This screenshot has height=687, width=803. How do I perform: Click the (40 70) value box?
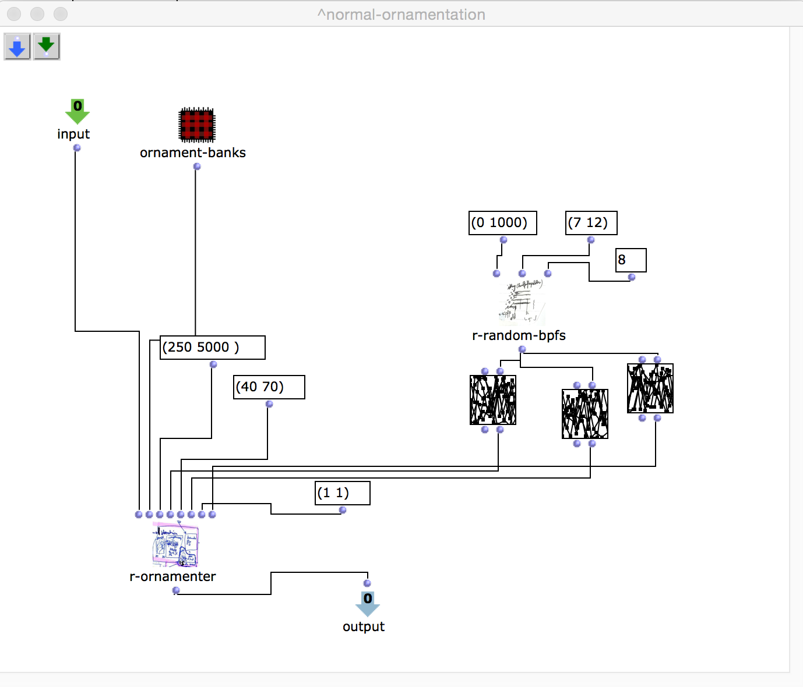click(x=269, y=387)
